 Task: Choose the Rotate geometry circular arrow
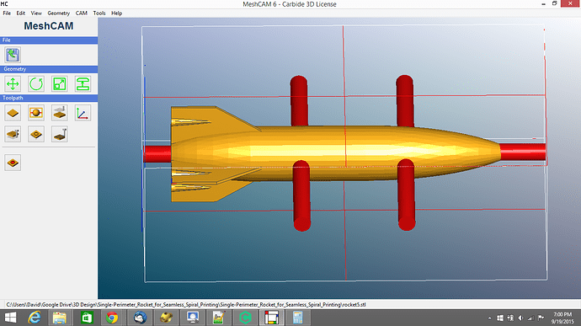(x=36, y=84)
